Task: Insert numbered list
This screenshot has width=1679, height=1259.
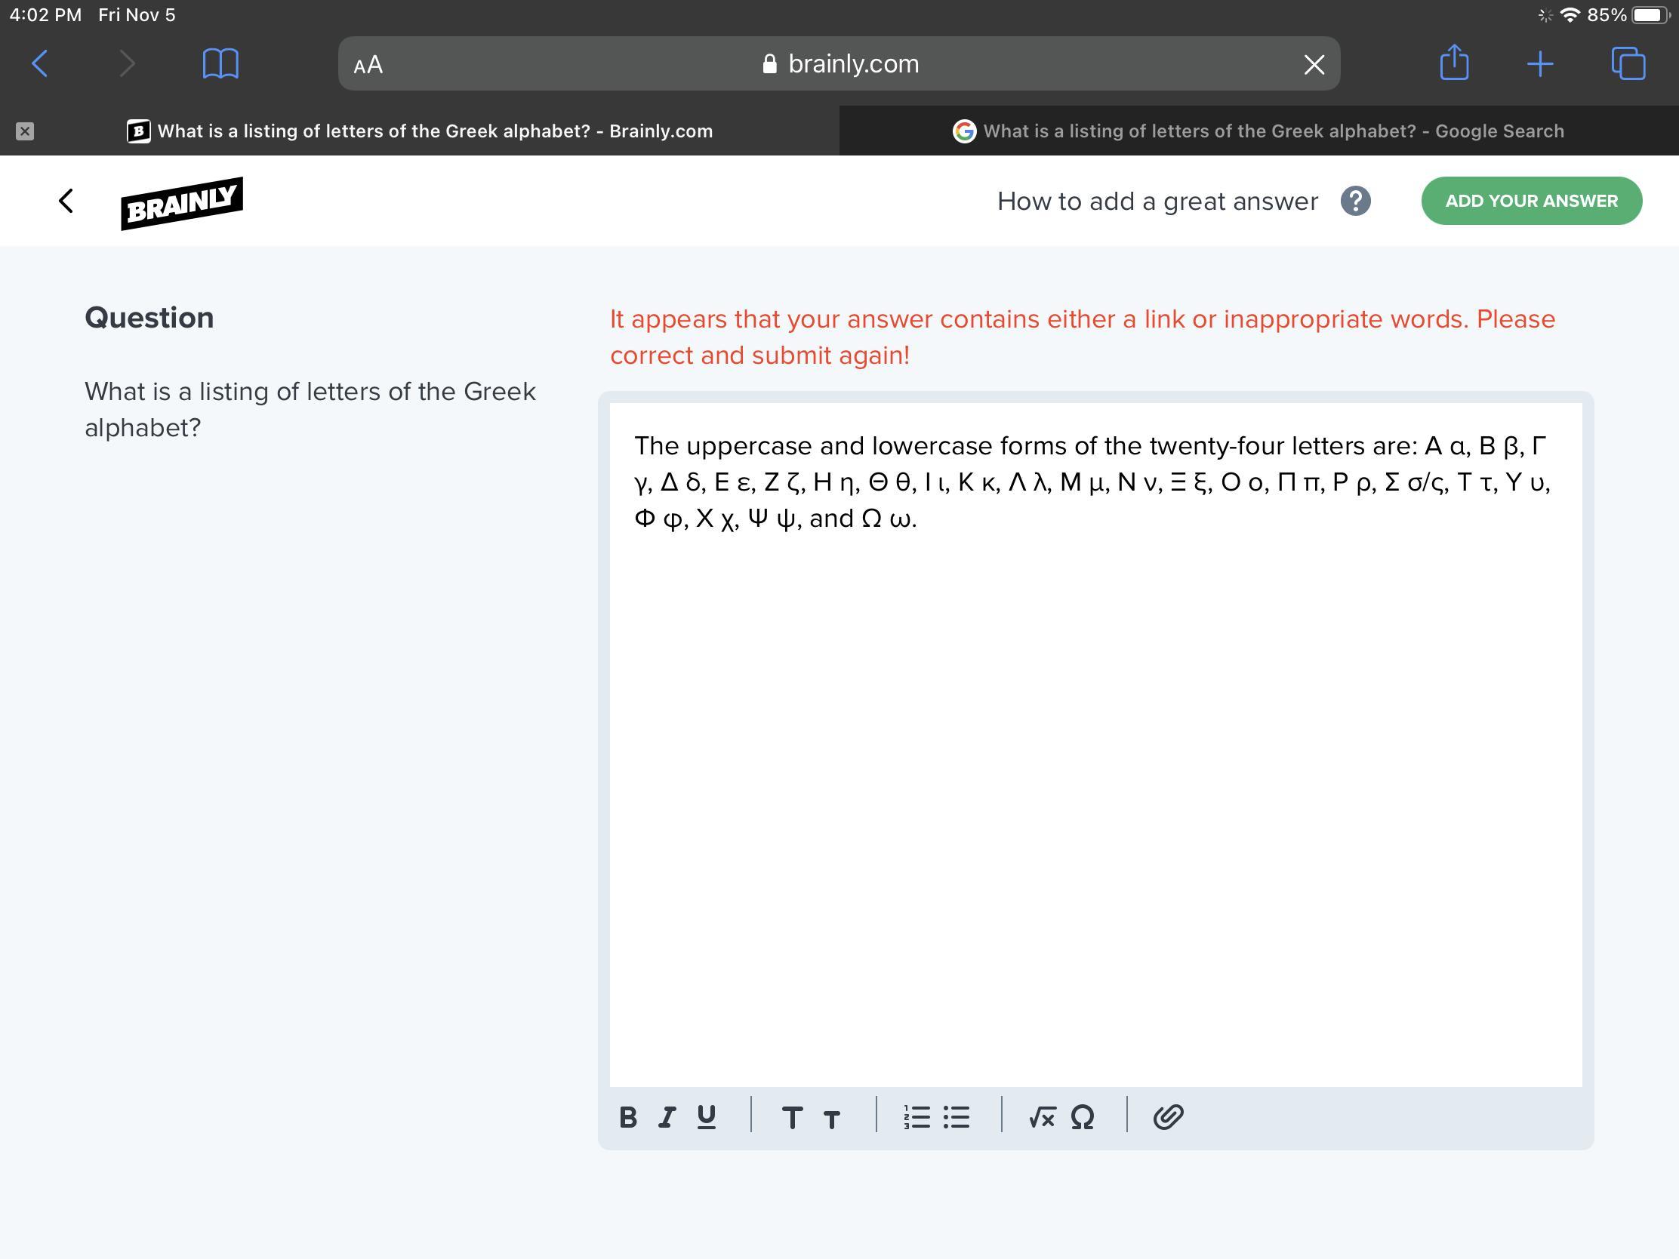Action: [x=917, y=1117]
